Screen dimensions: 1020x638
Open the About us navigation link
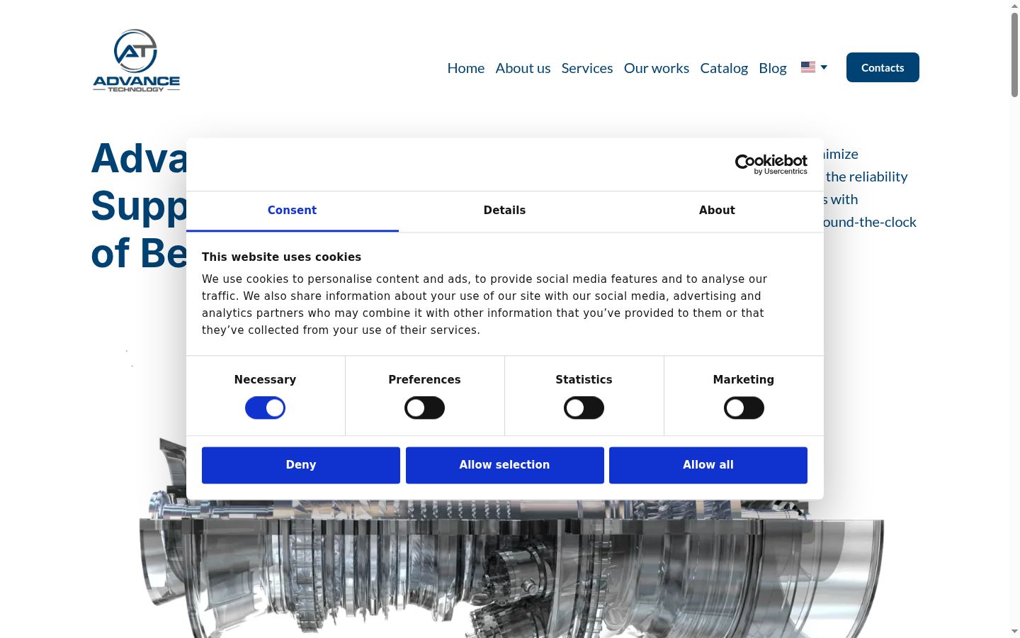pos(523,68)
